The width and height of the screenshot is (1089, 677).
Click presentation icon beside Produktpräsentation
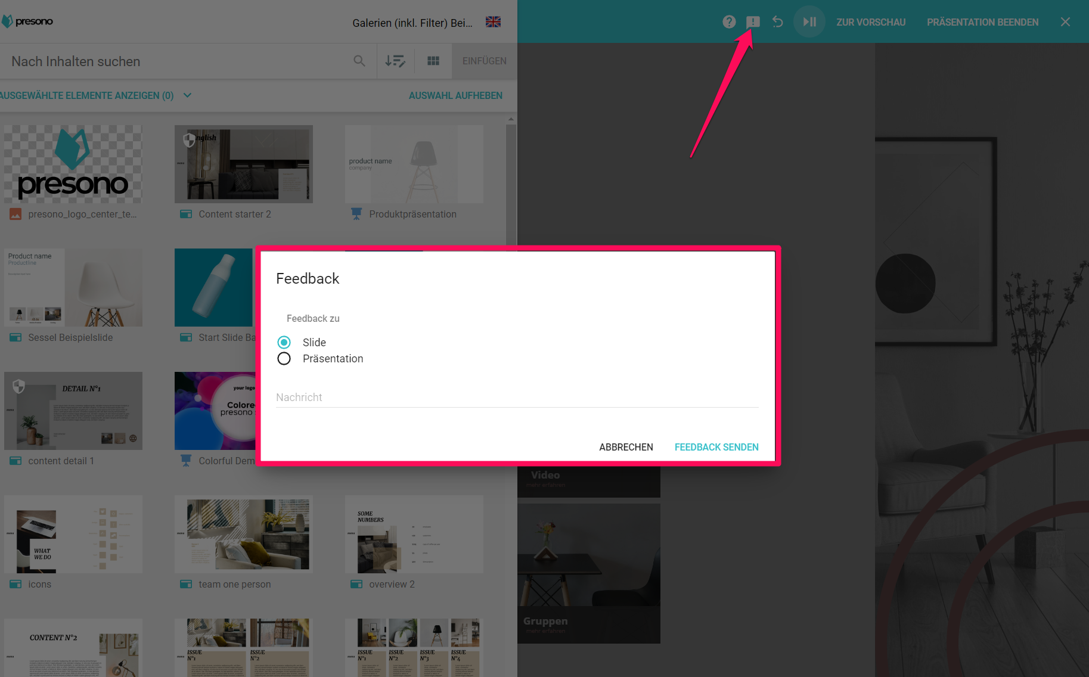point(356,214)
